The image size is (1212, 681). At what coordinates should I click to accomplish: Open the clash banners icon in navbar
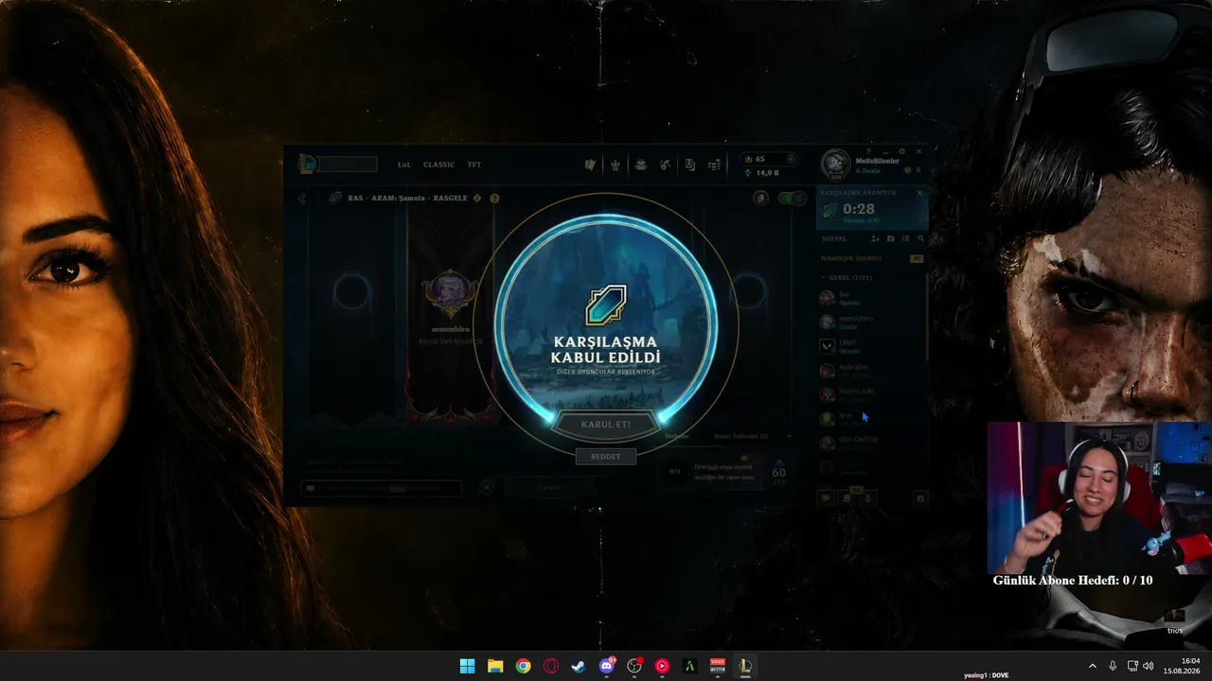[591, 165]
